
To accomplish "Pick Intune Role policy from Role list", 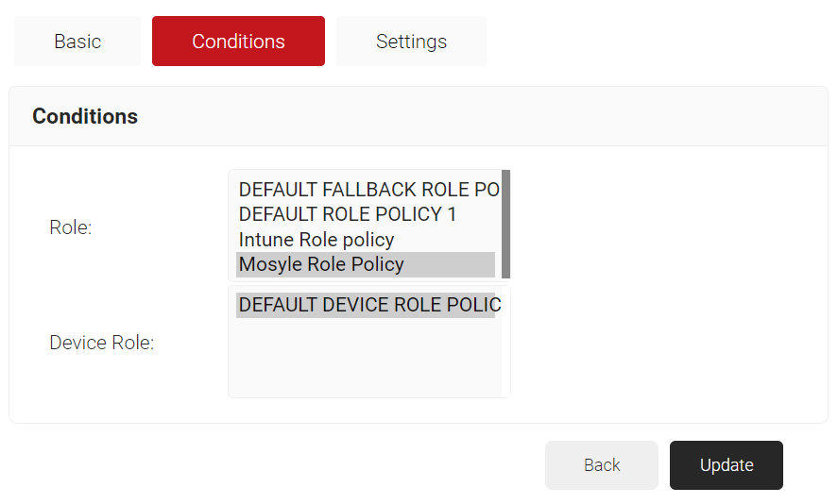I will [x=316, y=240].
